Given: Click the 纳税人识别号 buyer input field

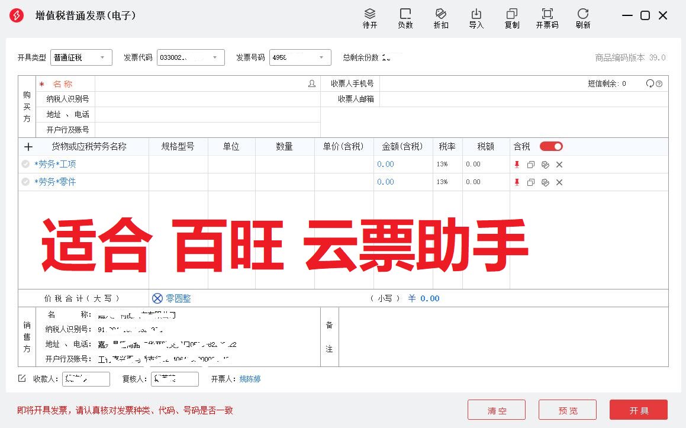Looking at the screenshot, I should (207, 99).
